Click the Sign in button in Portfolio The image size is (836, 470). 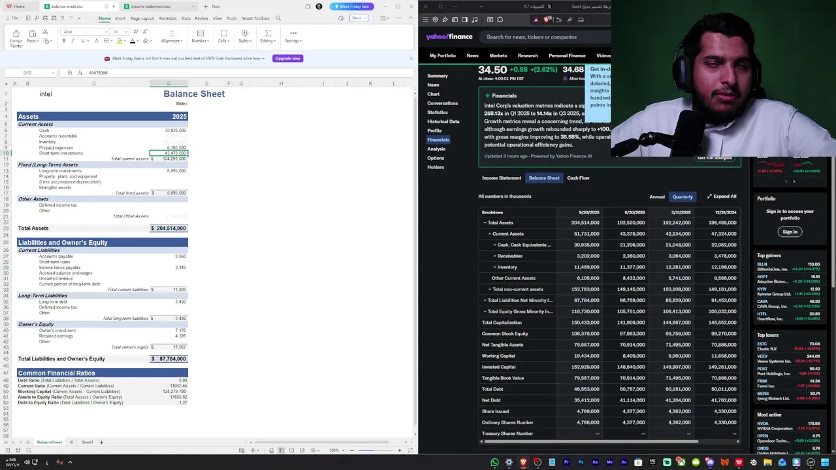790,232
